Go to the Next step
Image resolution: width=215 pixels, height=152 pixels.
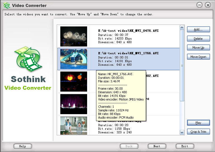click(x=157, y=146)
